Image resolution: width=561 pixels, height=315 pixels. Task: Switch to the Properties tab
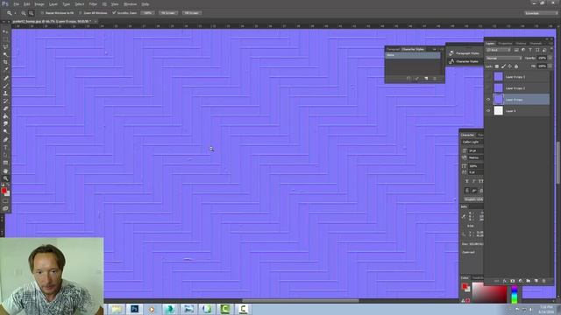tap(505, 44)
